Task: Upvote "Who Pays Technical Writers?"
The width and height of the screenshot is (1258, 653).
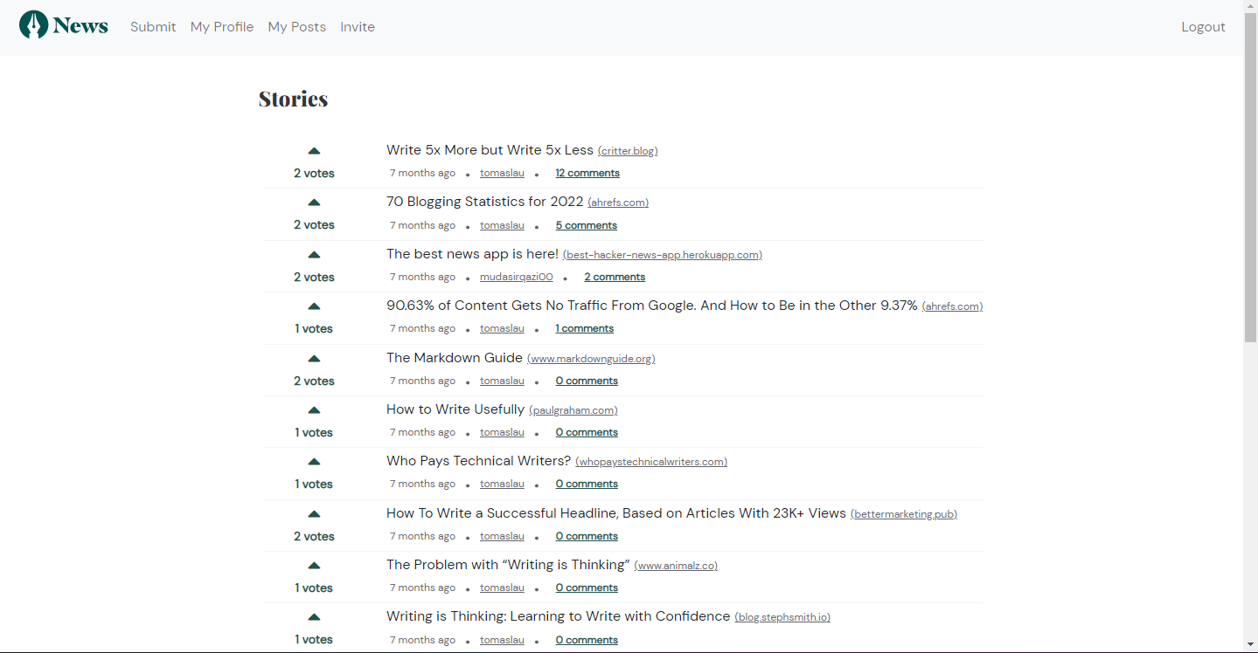Action: [314, 462]
